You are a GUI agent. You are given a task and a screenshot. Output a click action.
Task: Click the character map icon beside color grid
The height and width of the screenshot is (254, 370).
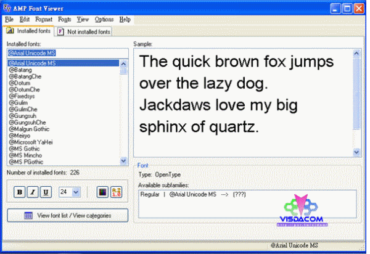click(x=115, y=192)
